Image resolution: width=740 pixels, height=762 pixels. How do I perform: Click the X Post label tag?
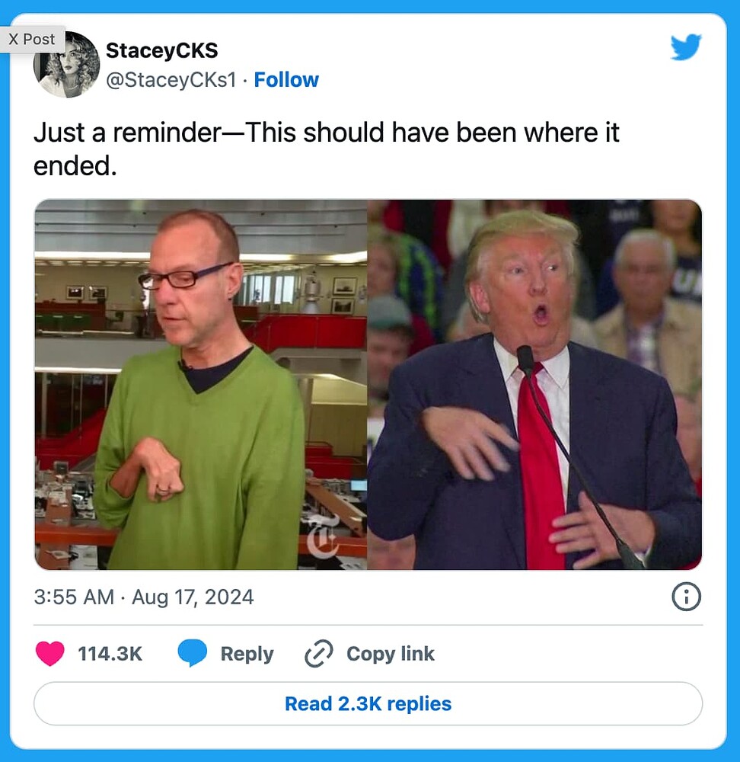[32, 39]
